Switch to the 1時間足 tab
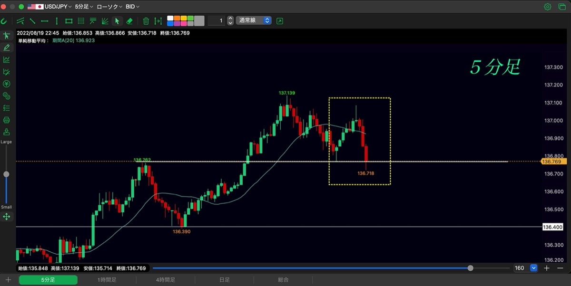Viewport: 571px width, 286px height. click(x=107, y=280)
